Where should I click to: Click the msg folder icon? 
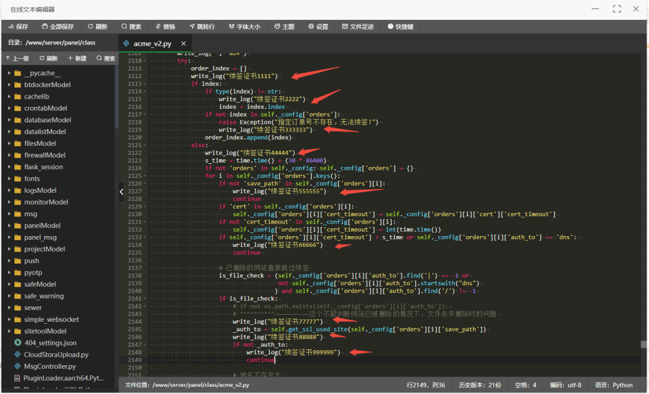(17, 214)
